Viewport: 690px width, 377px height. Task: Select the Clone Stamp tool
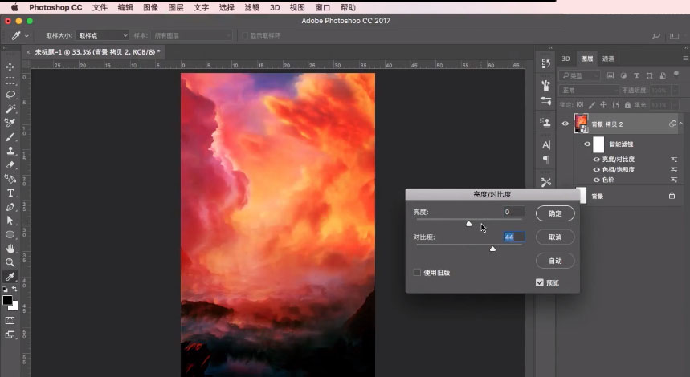point(10,151)
